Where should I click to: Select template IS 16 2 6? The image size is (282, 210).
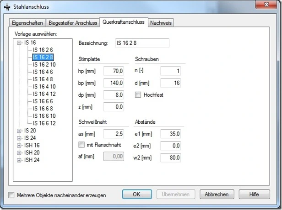43,50
